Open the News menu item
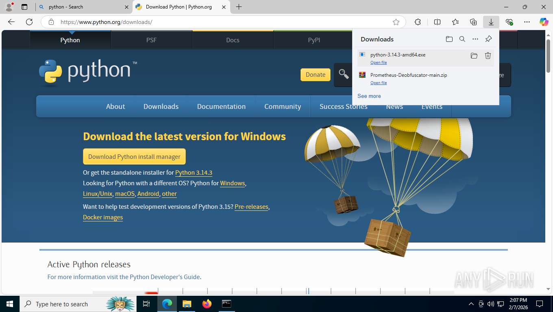Viewport: 553px width, 312px height. 394,106
